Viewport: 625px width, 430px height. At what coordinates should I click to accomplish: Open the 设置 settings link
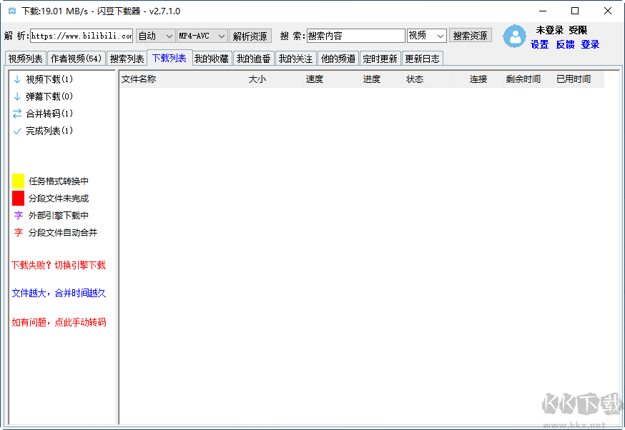click(x=540, y=44)
